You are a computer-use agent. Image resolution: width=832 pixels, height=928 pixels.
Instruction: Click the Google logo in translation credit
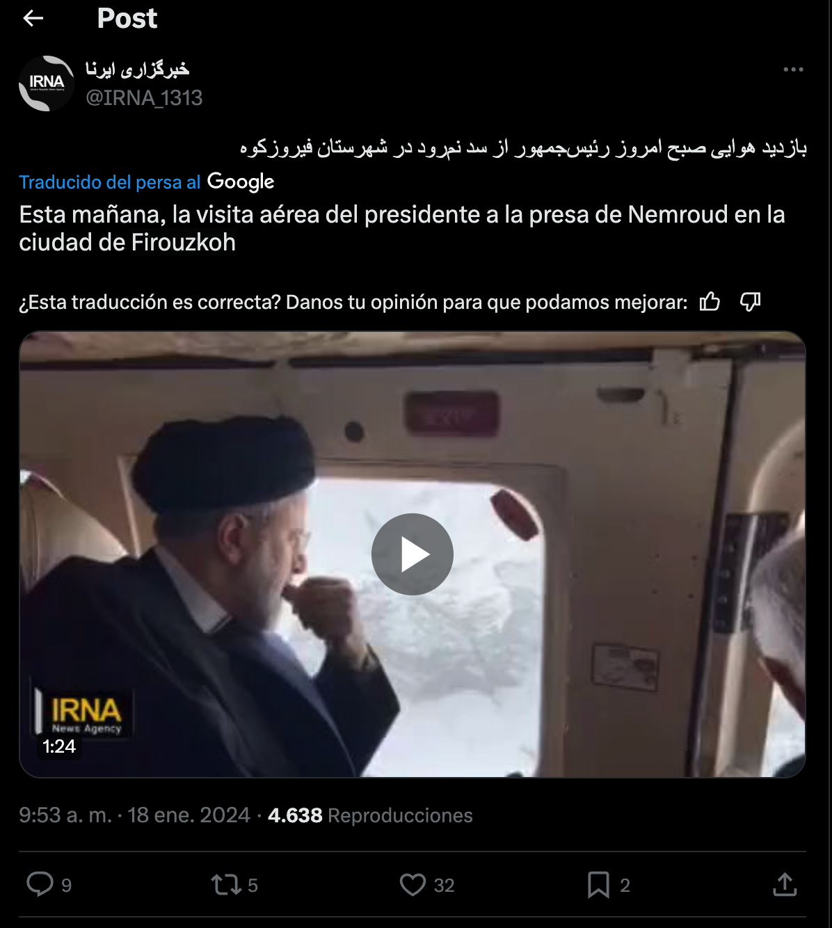[x=241, y=182]
